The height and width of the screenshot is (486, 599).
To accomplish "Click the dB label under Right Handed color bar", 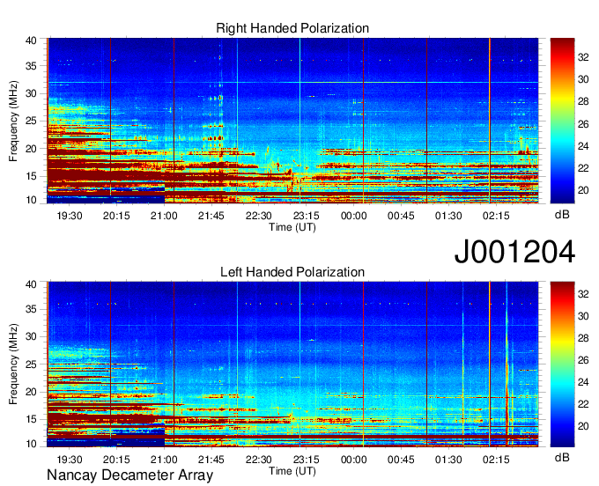I will click(x=562, y=215).
